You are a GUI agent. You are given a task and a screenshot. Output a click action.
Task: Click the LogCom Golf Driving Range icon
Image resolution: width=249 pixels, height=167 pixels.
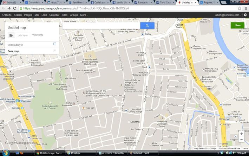pyautogui.click(x=126, y=110)
